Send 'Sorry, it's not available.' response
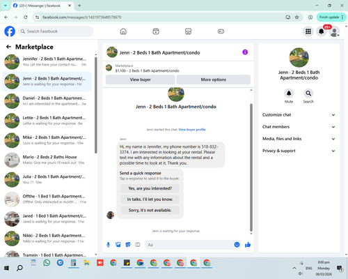This screenshot has height=279, width=348. coord(150,210)
